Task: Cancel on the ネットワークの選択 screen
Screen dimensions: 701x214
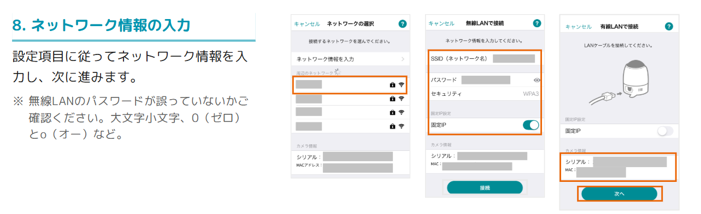Action: (307, 24)
